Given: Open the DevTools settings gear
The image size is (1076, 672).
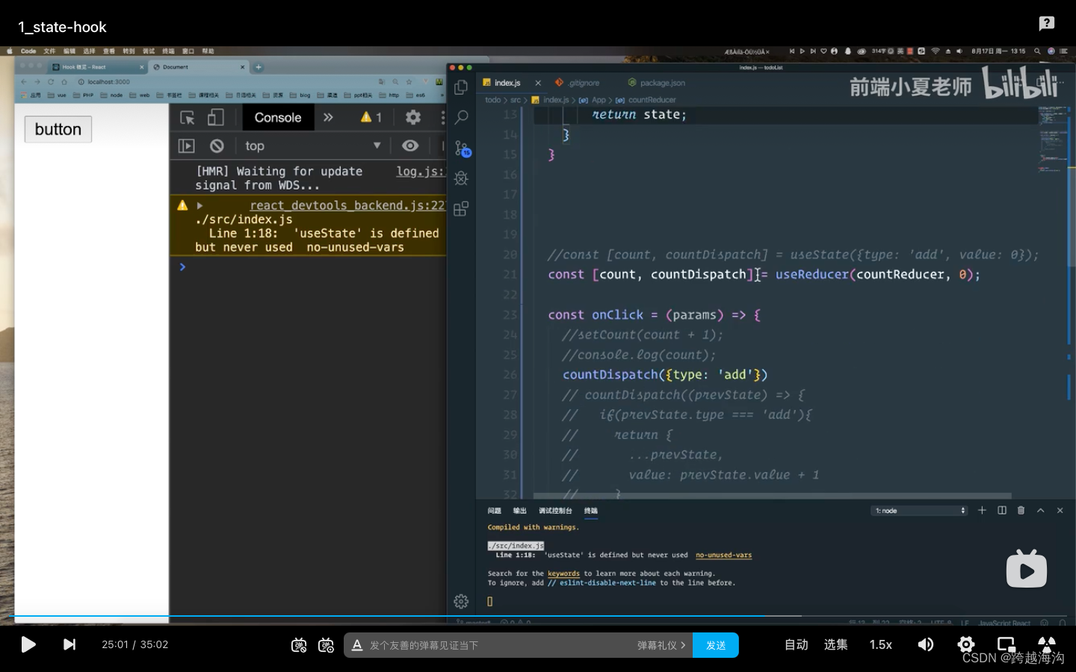Looking at the screenshot, I should (x=413, y=117).
